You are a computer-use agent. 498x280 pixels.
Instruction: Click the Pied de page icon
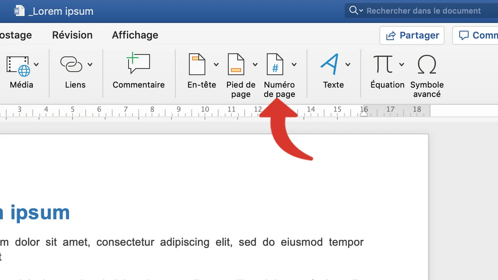click(x=236, y=64)
